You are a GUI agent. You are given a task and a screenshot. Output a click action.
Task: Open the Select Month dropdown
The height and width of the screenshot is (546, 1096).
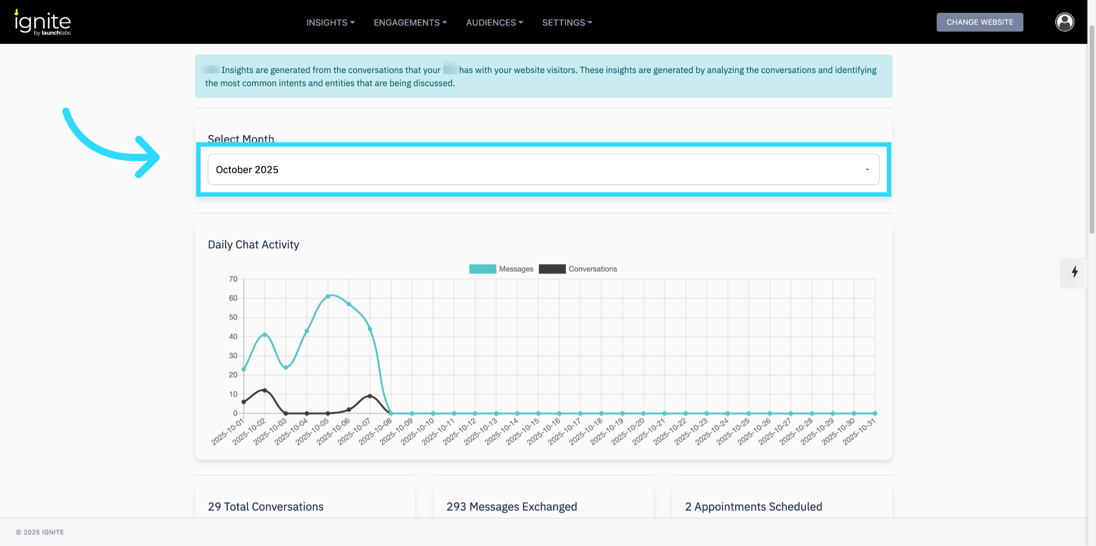point(543,170)
